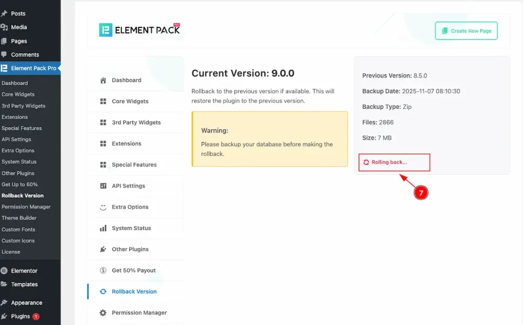
Task: Select License in the sidebar submenu
Action: pyautogui.click(x=11, y=252)
